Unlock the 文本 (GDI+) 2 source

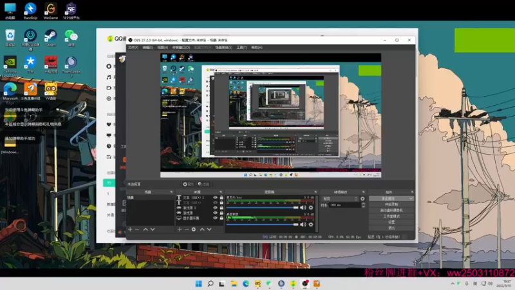[221, 198]
